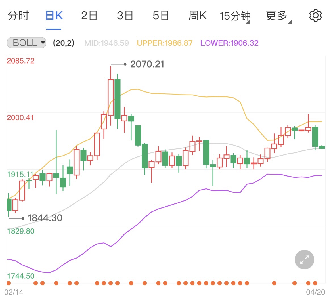The width and height of the screenshot is (331, 298).
Task: Click the MID:1946.59 value
Action: pos(107,43)
